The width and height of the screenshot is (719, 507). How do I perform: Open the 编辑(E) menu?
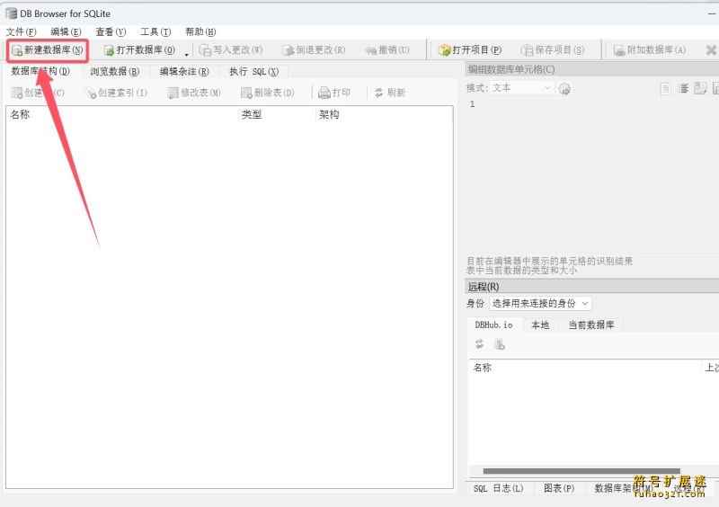pos(66,31)
